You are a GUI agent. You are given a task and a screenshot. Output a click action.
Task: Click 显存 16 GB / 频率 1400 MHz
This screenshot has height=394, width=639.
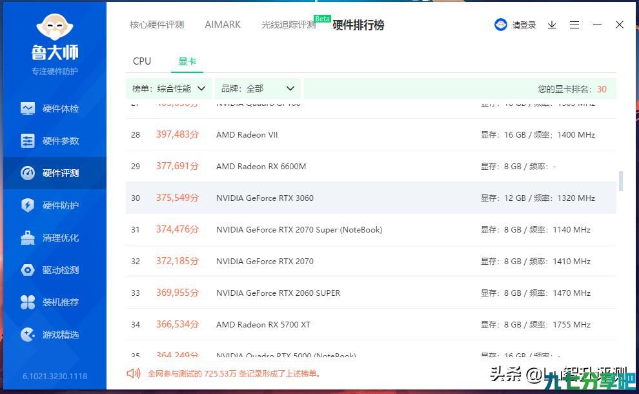[538, 135]
